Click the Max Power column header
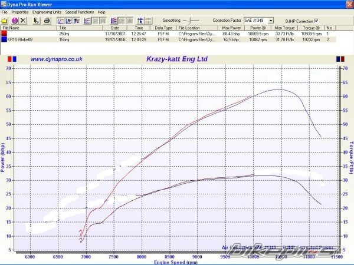This screenshot has height=265, width=354. coord(231,28)
